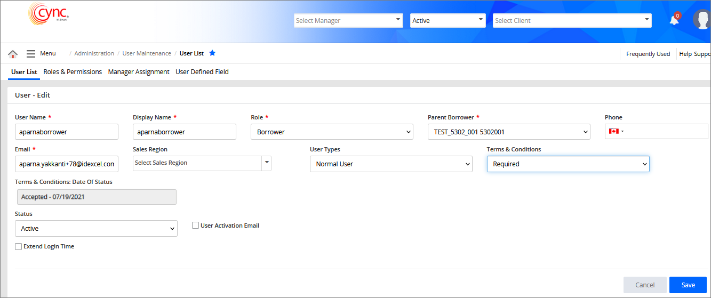Click the blue favorite star icon
The height and width of the screenshot is (298, 711).
tap(212, 53)
